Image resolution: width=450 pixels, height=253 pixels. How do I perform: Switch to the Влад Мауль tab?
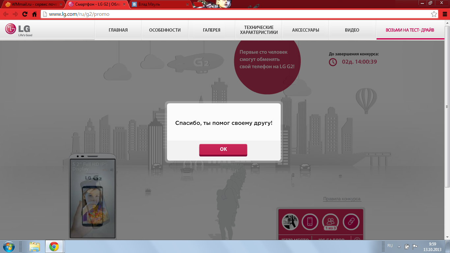pyautogui.click(x=160, y=5)
